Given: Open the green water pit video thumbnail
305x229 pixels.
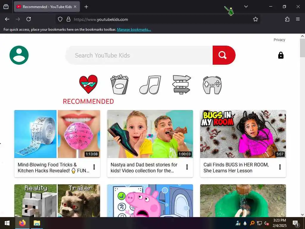Looking at the screenshot, I should 243,201.
